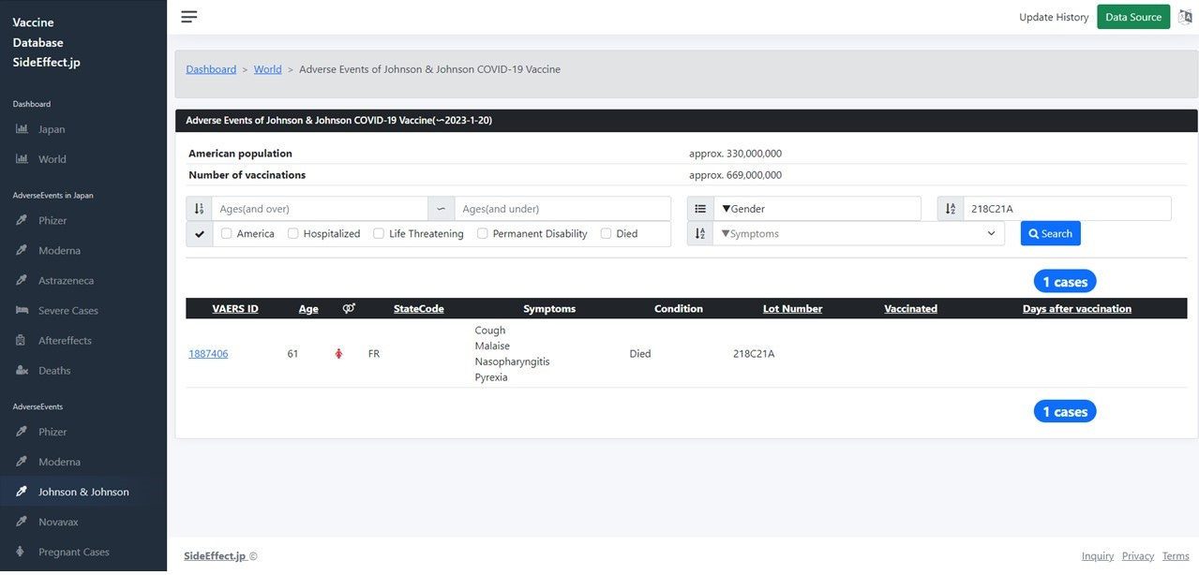Click the tilde separator between age fields
The width and height of the screenshot is (1199, 575).
coord(441,209)
